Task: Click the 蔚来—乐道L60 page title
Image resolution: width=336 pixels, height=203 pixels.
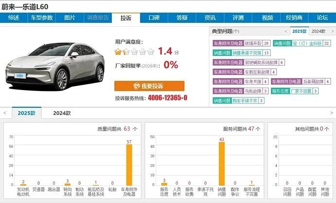Action: coord(25,7)
